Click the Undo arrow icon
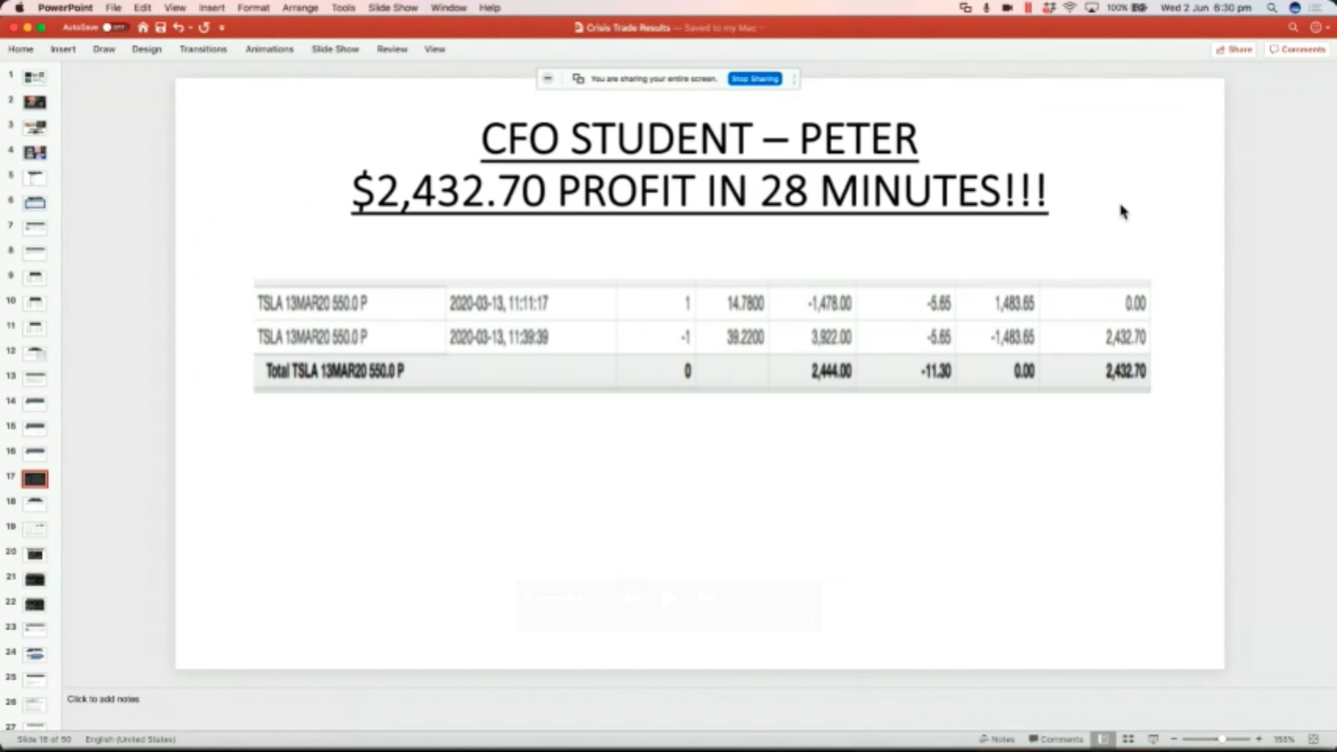The width and height of the screenshot is (1337, 752). tap(178, 28)
